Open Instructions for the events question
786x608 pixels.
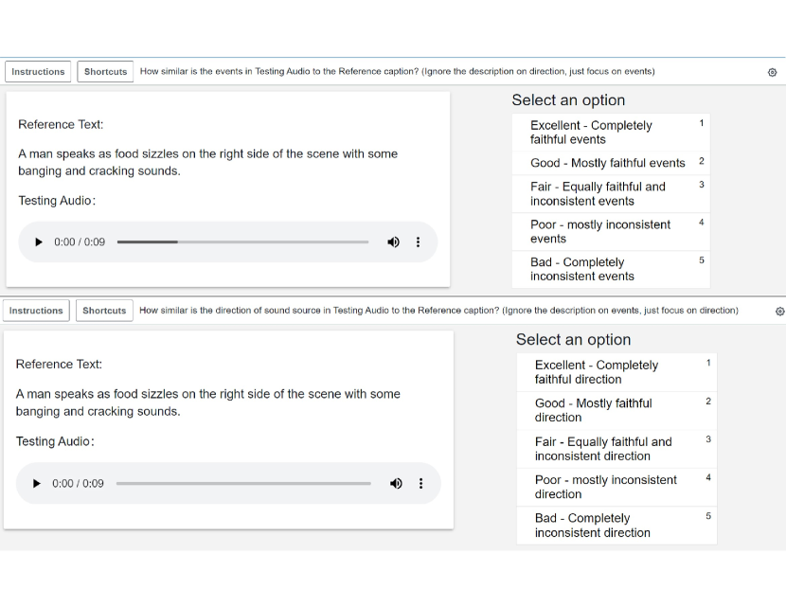pyautogui.click(x=38, y=72)
